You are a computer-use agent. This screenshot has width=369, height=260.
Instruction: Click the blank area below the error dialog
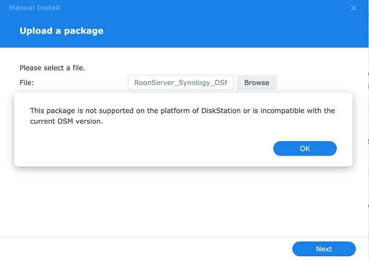point(183,200)
